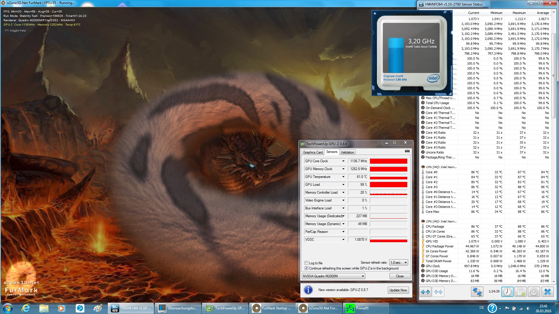Open NVIDIA Quadro M2000M device selector
The height and width of the screenshot is (314, 559).
333,276
